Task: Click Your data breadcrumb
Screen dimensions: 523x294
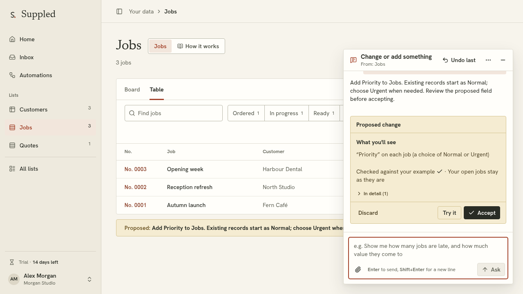Action: (141, 11)
